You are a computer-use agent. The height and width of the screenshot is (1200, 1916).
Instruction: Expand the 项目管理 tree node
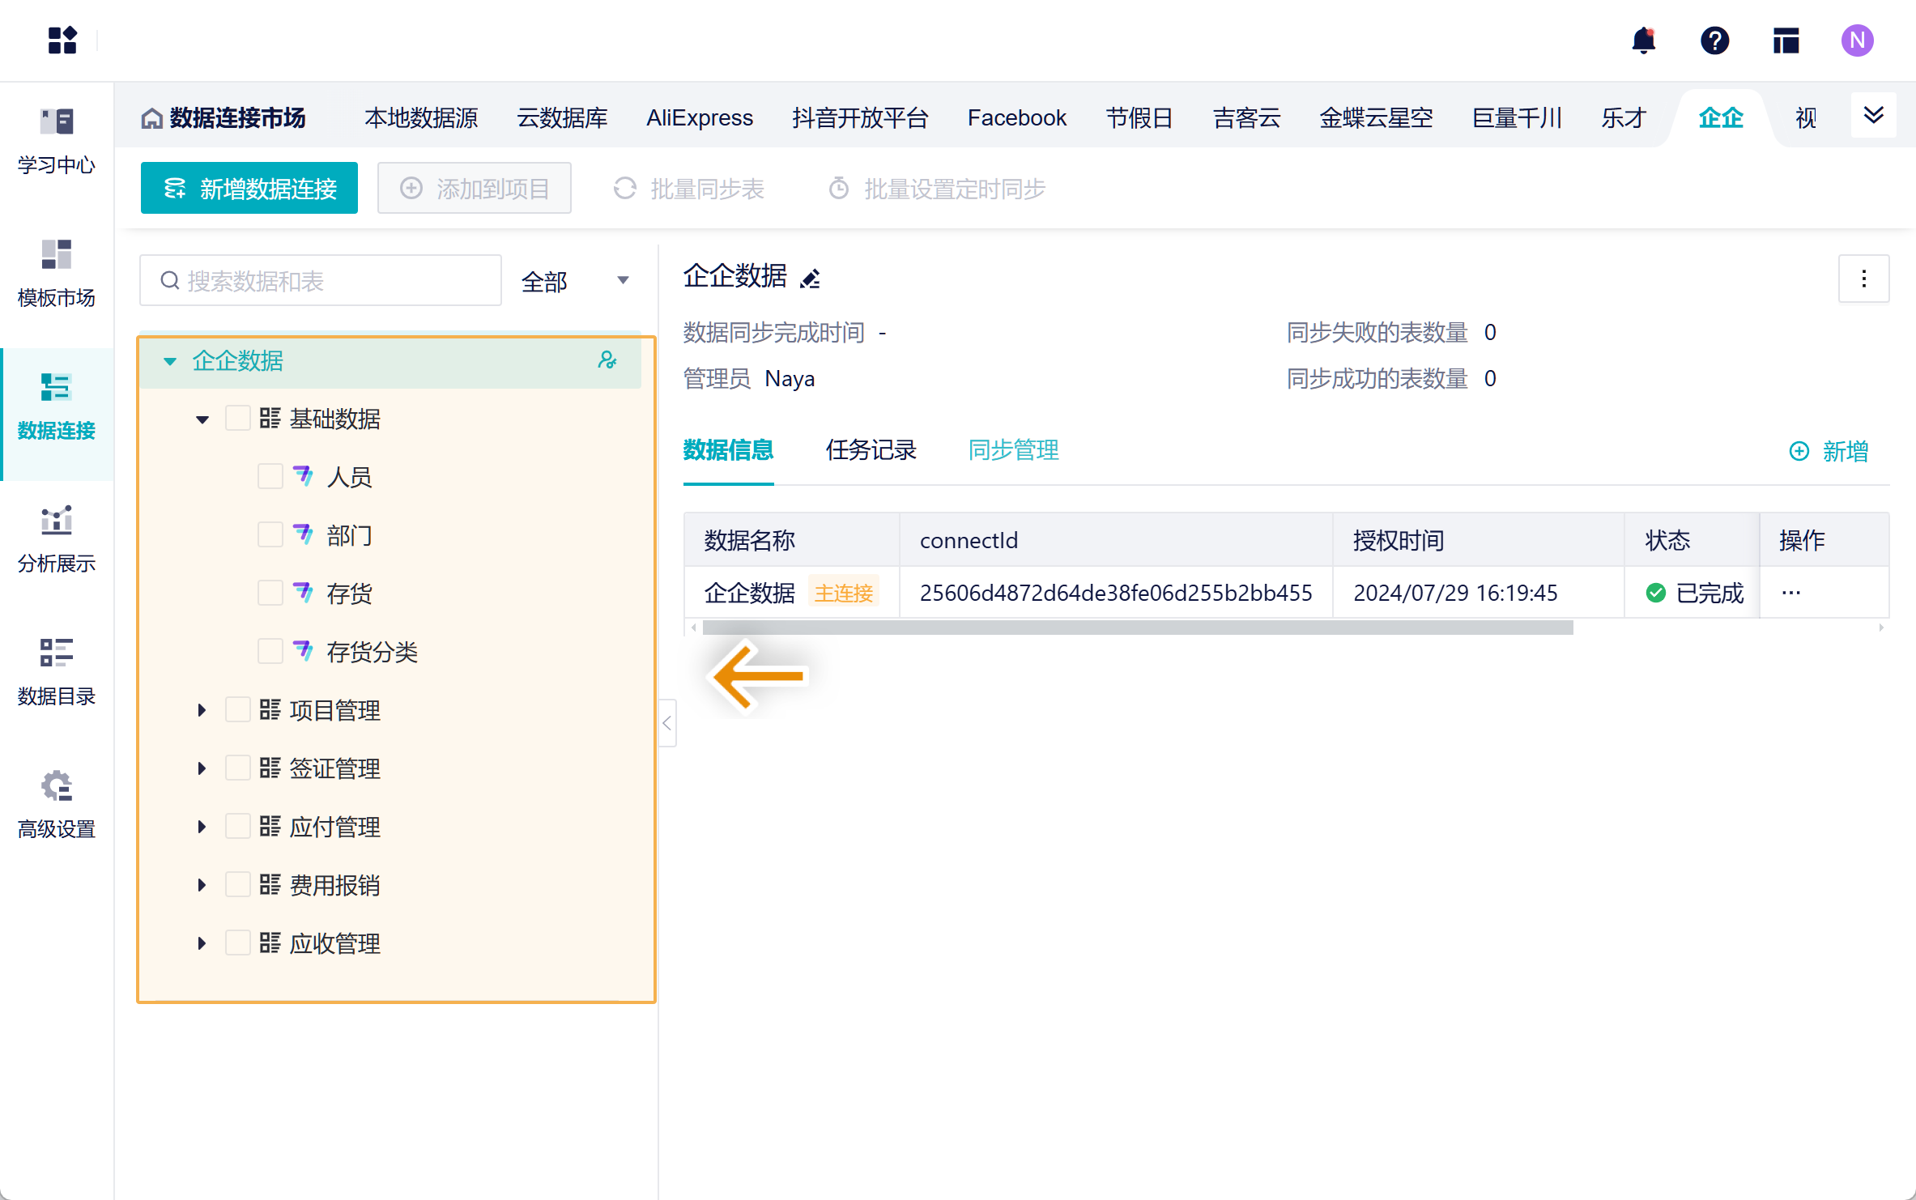[x=202, y=710]
